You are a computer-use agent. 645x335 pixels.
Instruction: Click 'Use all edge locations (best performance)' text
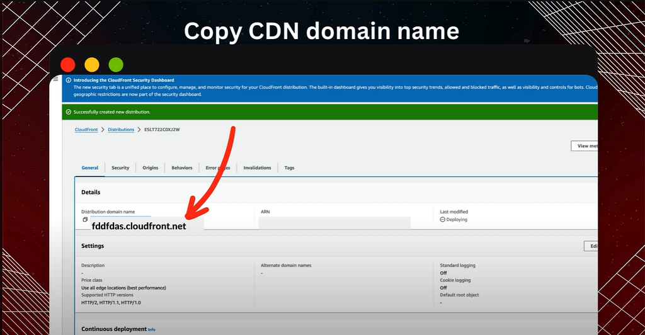(x=123, y=288)
